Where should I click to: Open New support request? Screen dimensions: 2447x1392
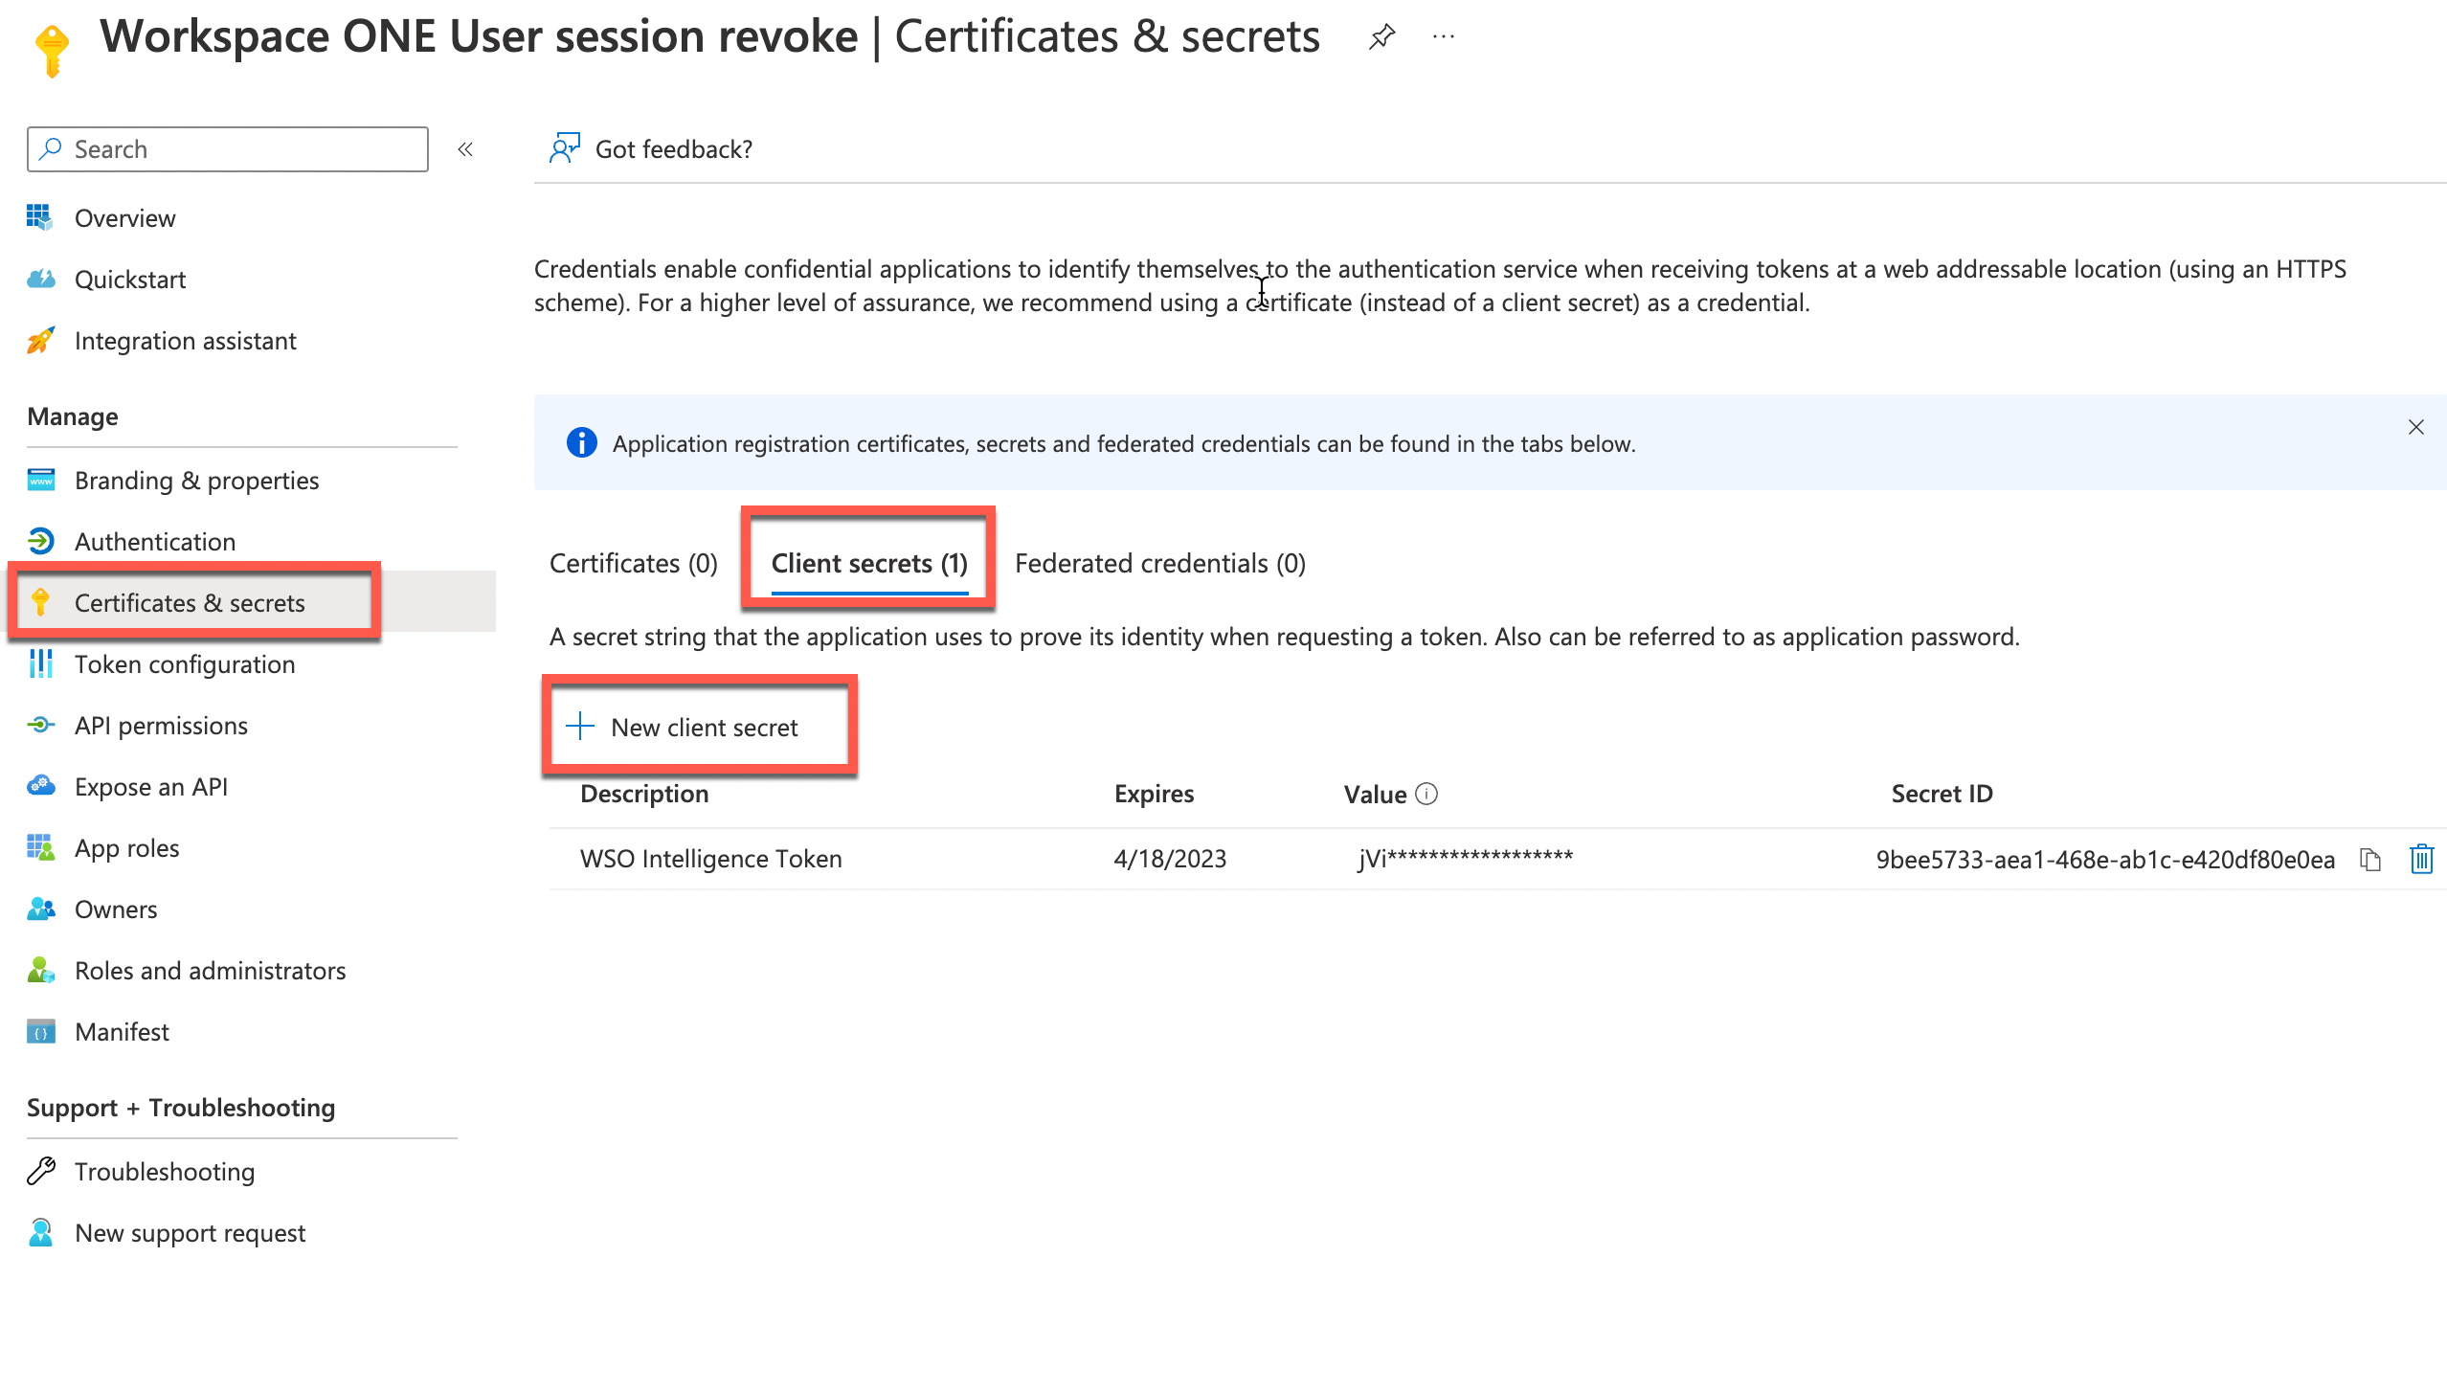point(190,1233)
